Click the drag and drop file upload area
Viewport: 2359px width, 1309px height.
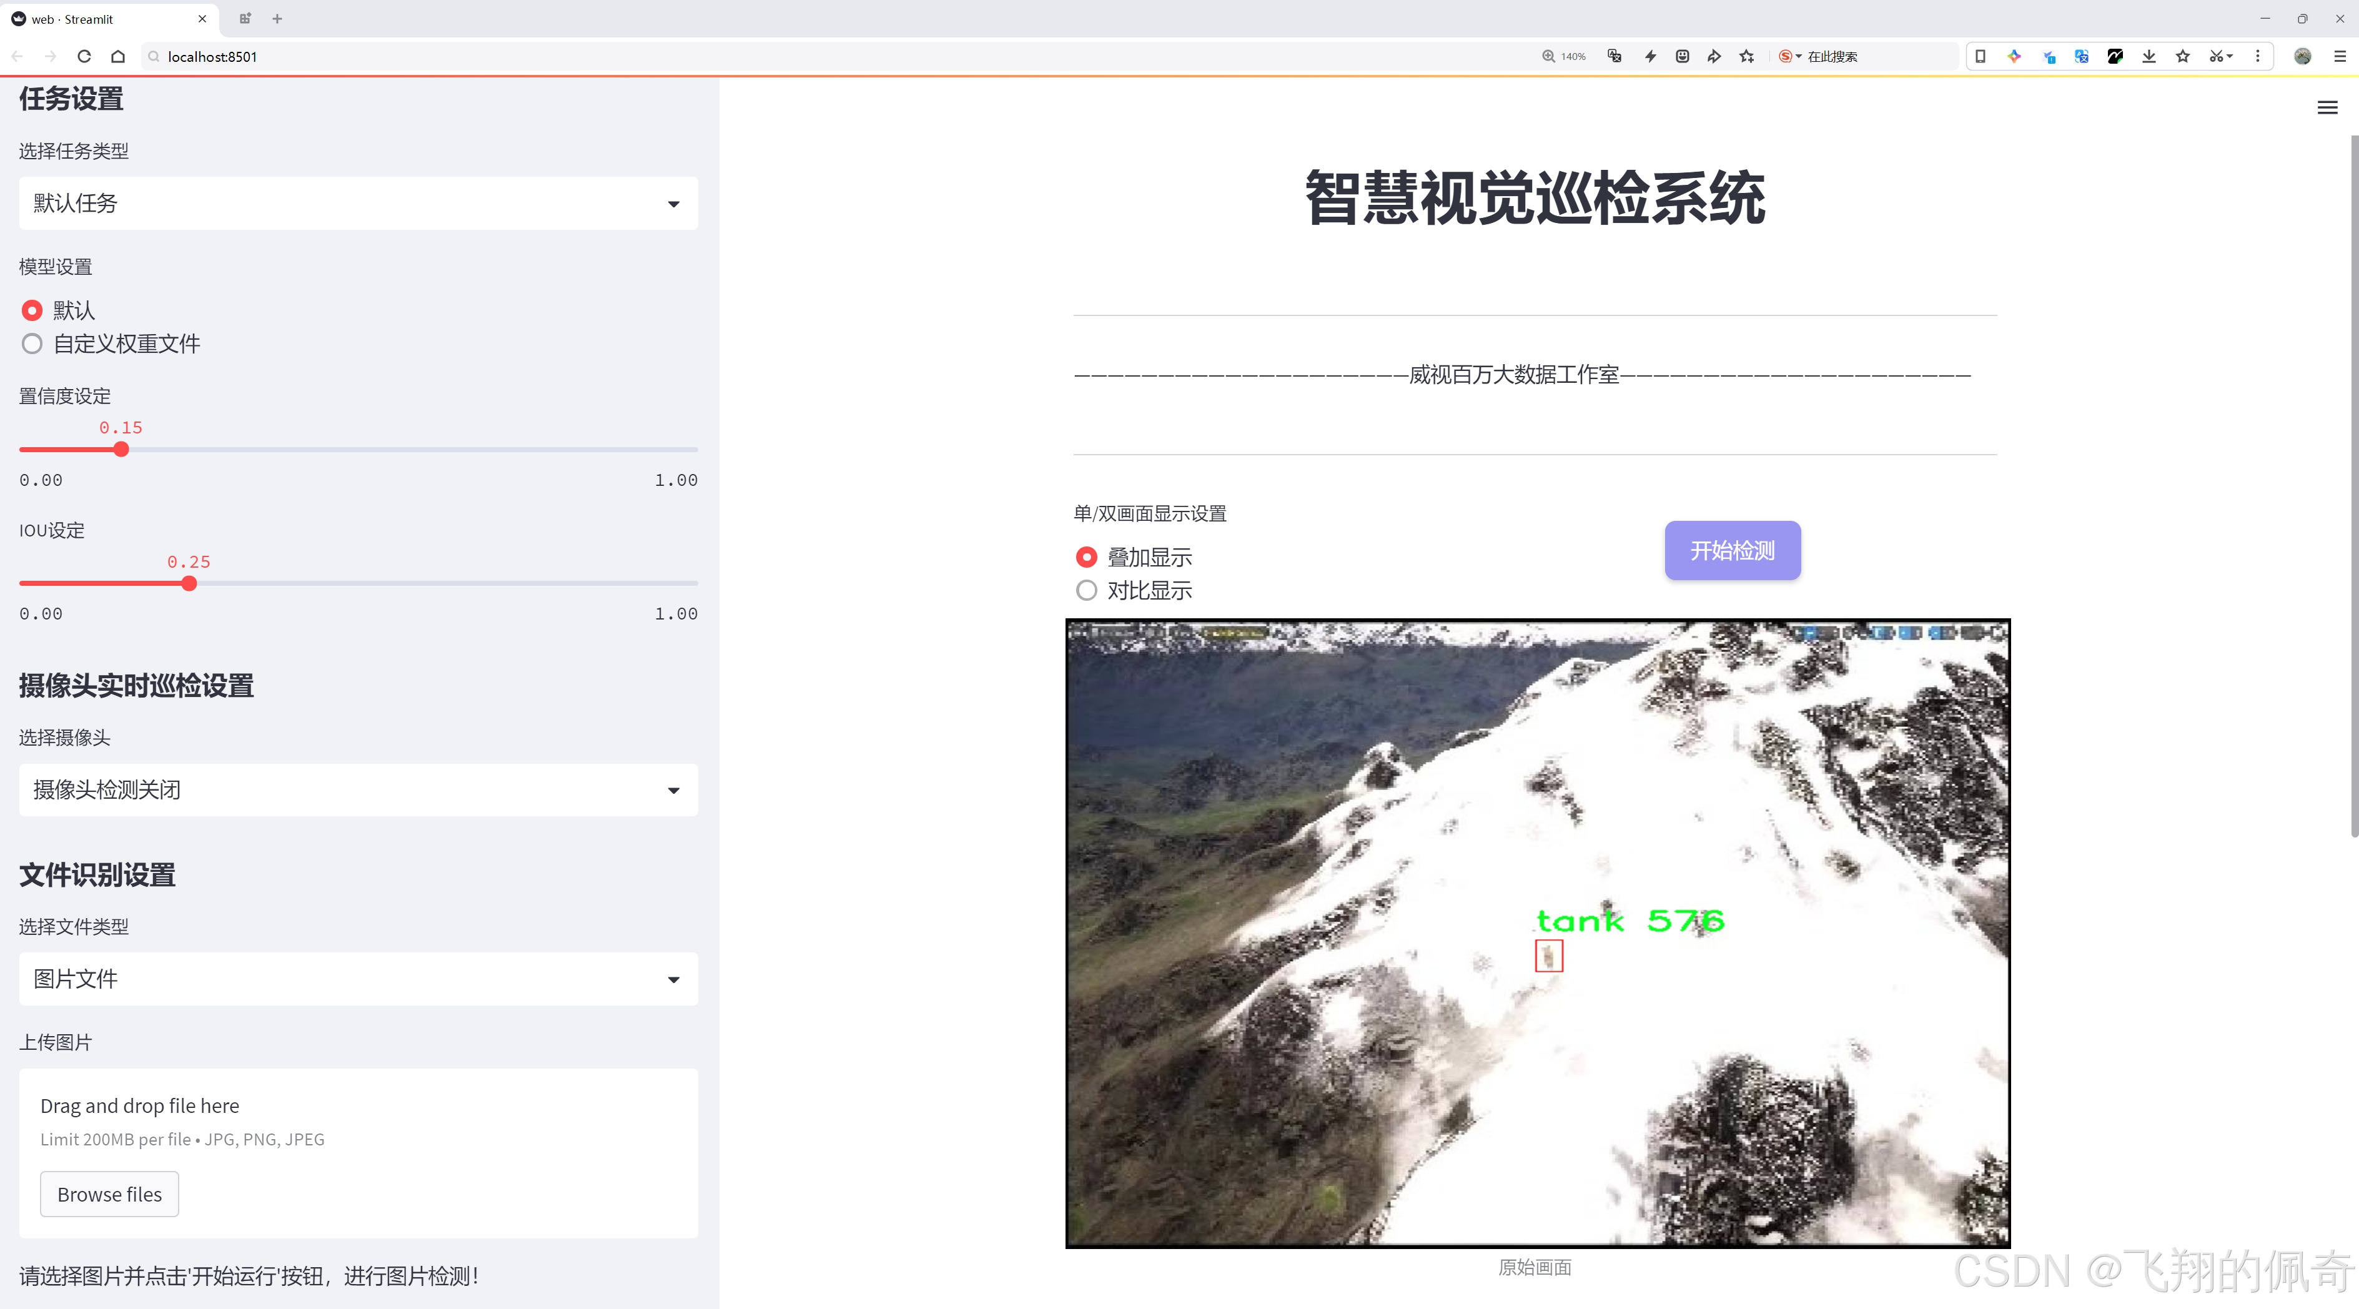[x=358, y=1152]
